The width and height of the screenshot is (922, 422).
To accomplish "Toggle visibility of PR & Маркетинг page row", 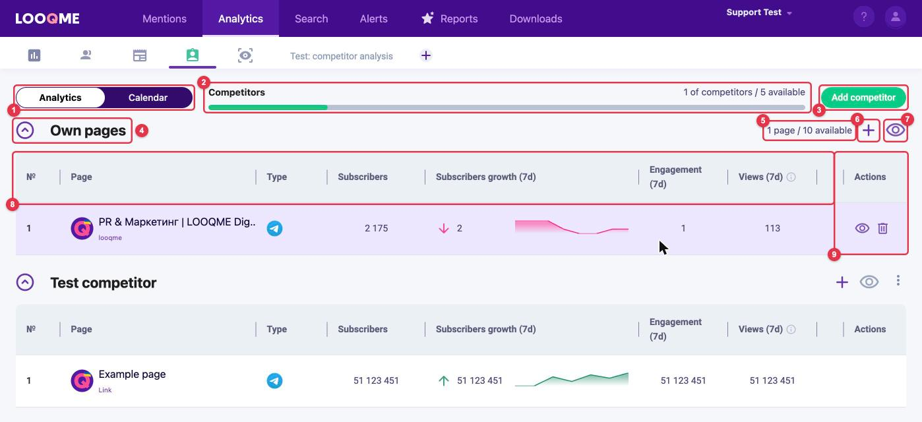I will (862, 228).
